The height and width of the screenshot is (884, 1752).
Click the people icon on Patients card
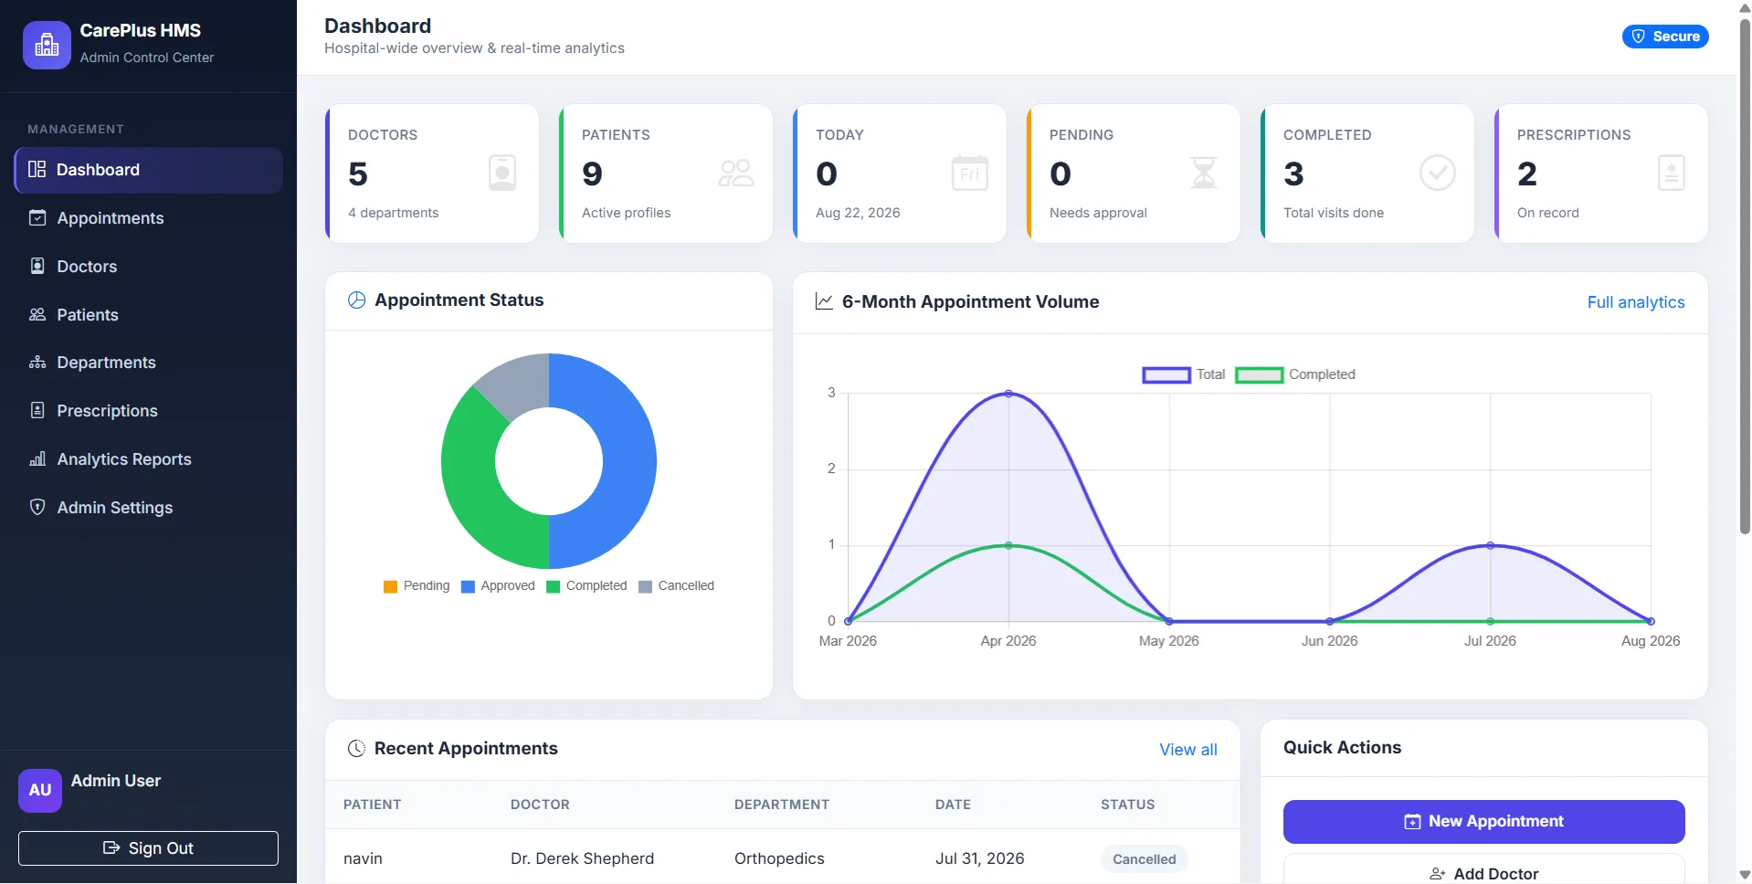pos(735,173)
